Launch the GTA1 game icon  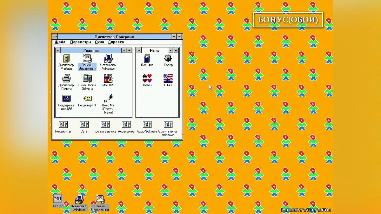168,78
